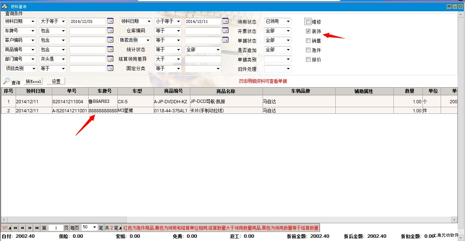465x241 pixels.
Task: Open calendar picker beside 2014/12/11 end date
Action: pos(225,21)
